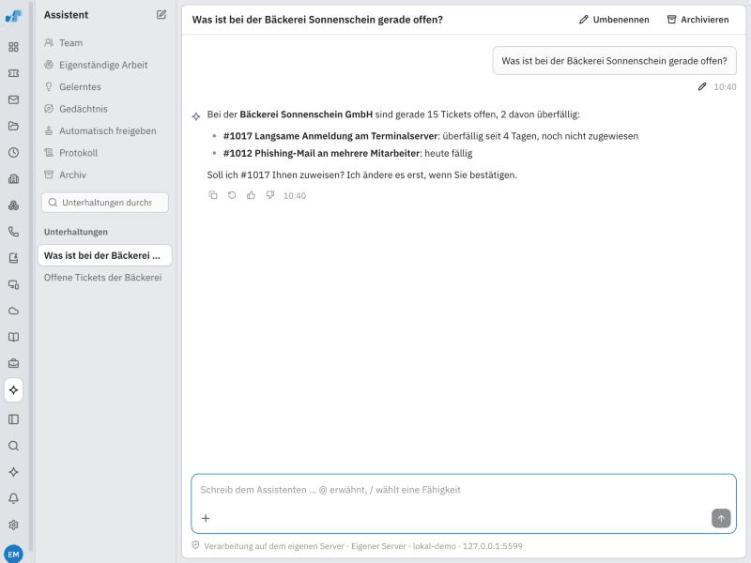This screenshot has width=751, height=563.
Task: Toggle the sidebar panel layout icon
Action: coord(13,419)
